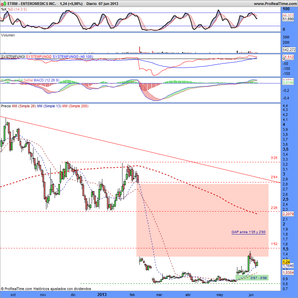
Task: Click the Volumen panel label
Action: click(x=8, y=35)
